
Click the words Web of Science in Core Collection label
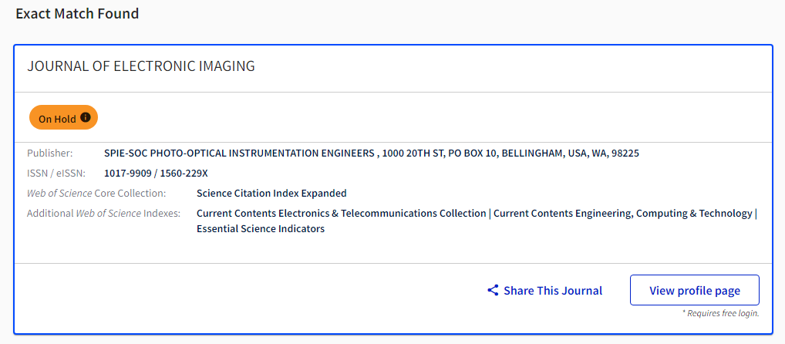[59, 193]
